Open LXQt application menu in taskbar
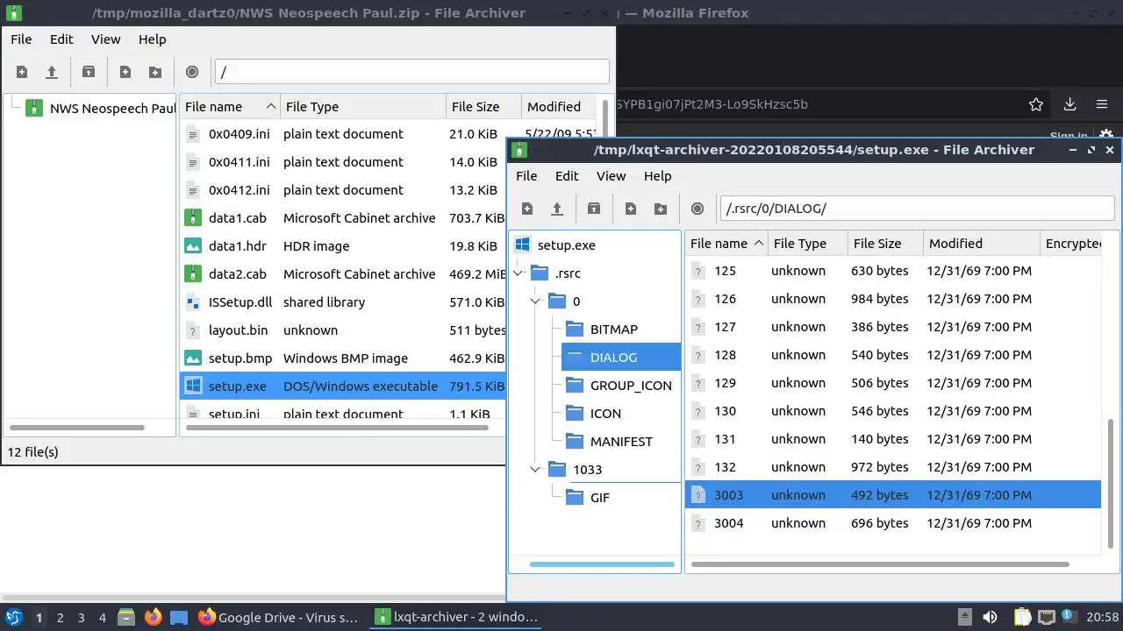 (13, 617)
